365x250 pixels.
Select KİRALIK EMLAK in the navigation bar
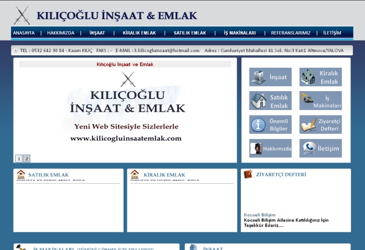click(x=139, y=33)
